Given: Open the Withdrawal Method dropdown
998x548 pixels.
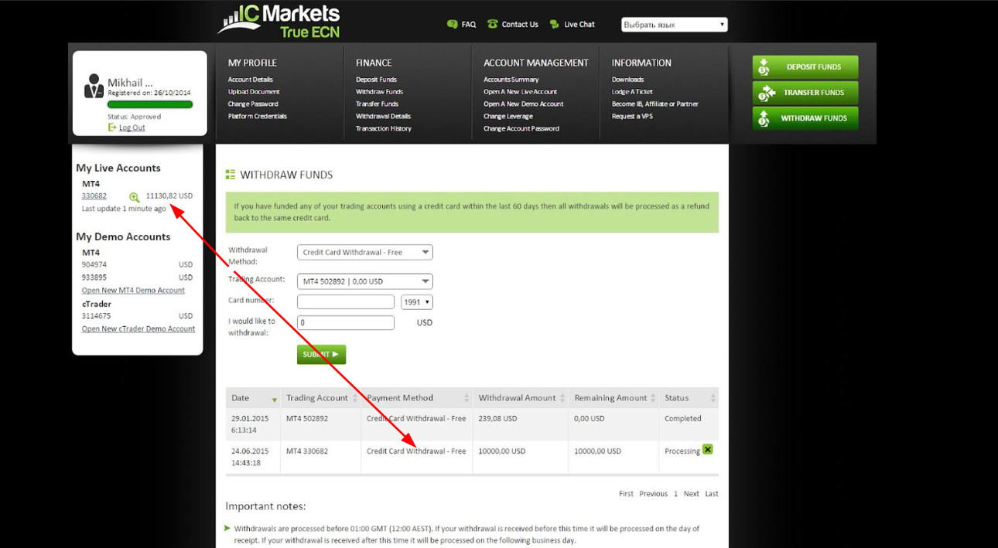Looking at the screenshot, I should coord(365,252).
